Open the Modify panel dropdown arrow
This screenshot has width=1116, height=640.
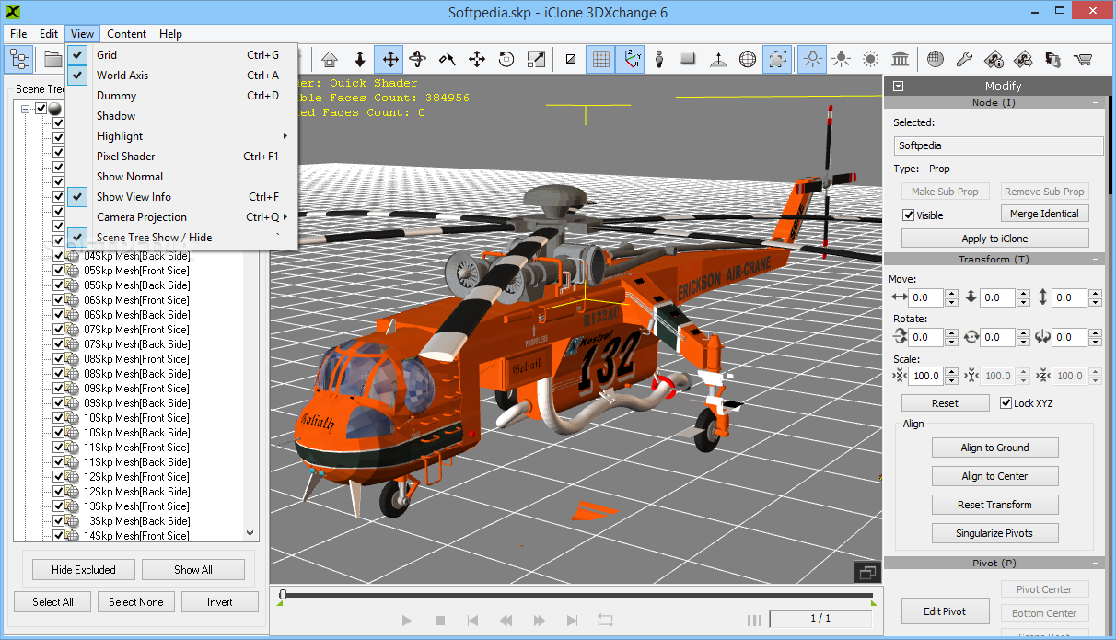click(x=899, y=86)
